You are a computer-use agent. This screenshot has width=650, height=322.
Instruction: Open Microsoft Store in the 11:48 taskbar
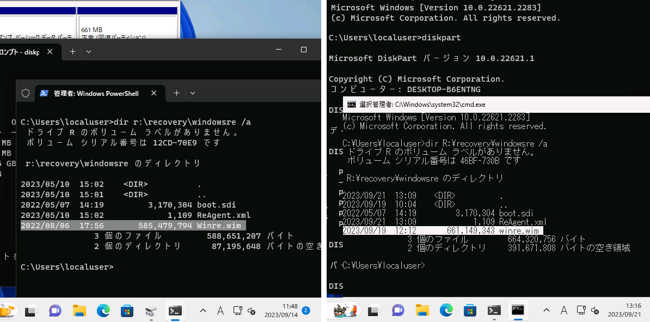(127, 311)
